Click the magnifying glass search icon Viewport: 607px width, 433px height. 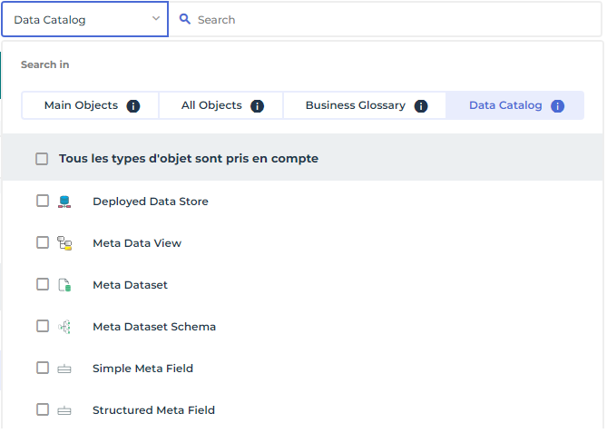(x=185, y=19)
